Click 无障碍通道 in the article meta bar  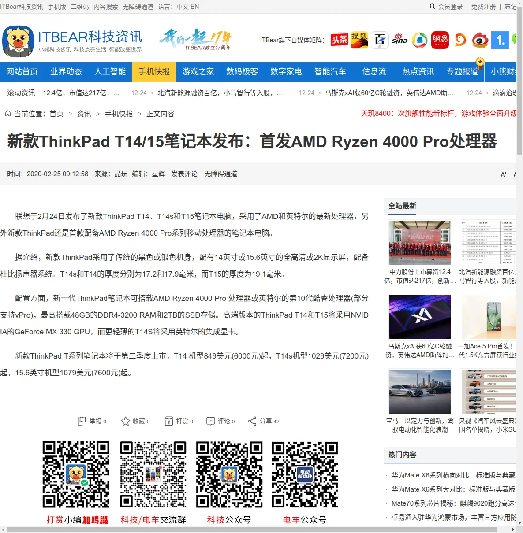[220, 174]
